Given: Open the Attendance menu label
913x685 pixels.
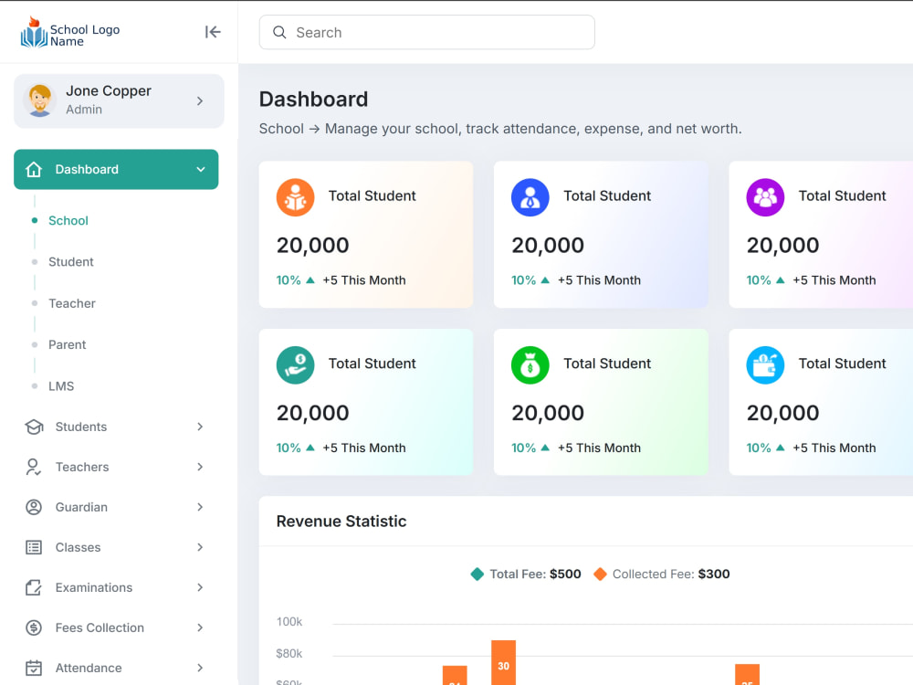Looking at the screenshot, I should [x=89, y=669].
